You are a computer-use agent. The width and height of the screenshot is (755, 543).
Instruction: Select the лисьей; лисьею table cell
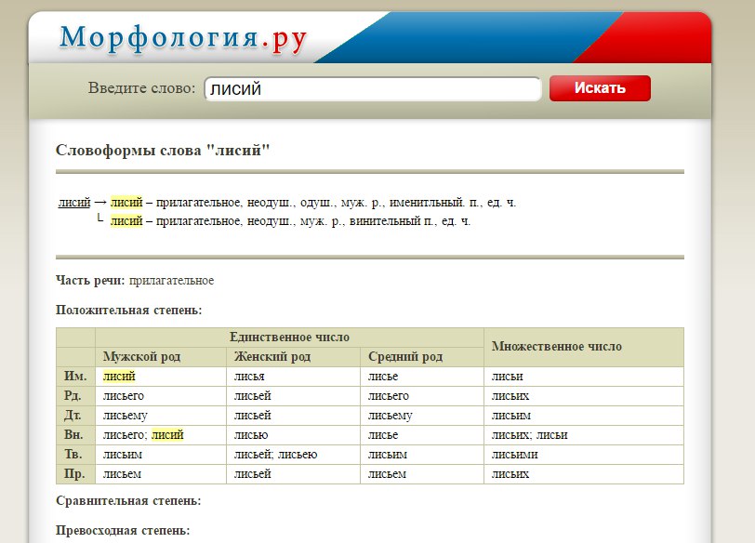(276, 455)
